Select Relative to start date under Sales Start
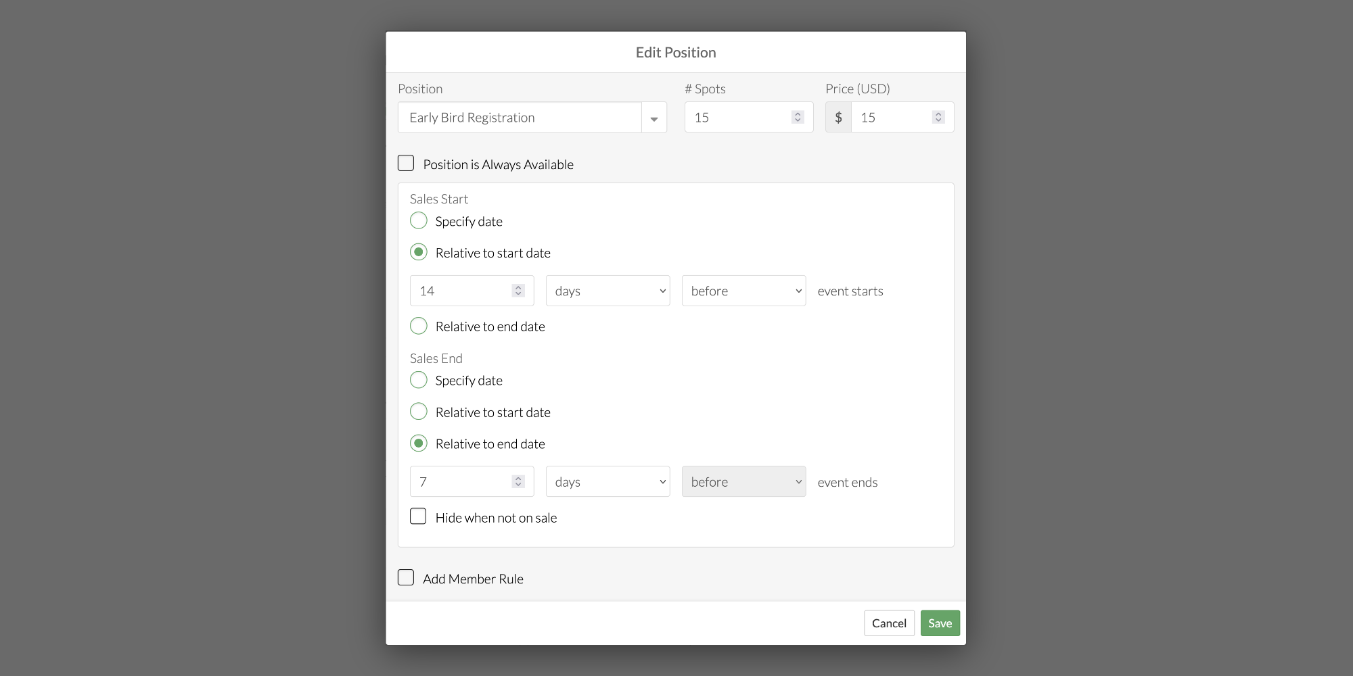This screenshot has width=1353, height=676. [x=419, y=252]
